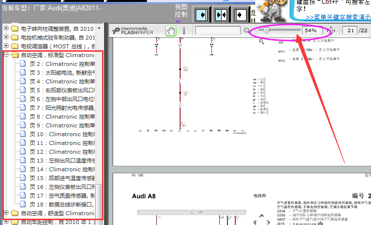
Task: Select the 自动空调，舒适型 folder item
Action: (x=58, y=213)
